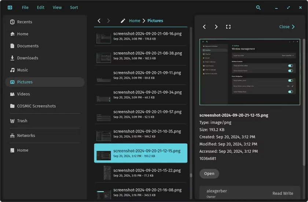Viewport: 308px width, 202px height.
Task: Open the Edit menu
Action: pyautogui.click(x=41, y=7)
